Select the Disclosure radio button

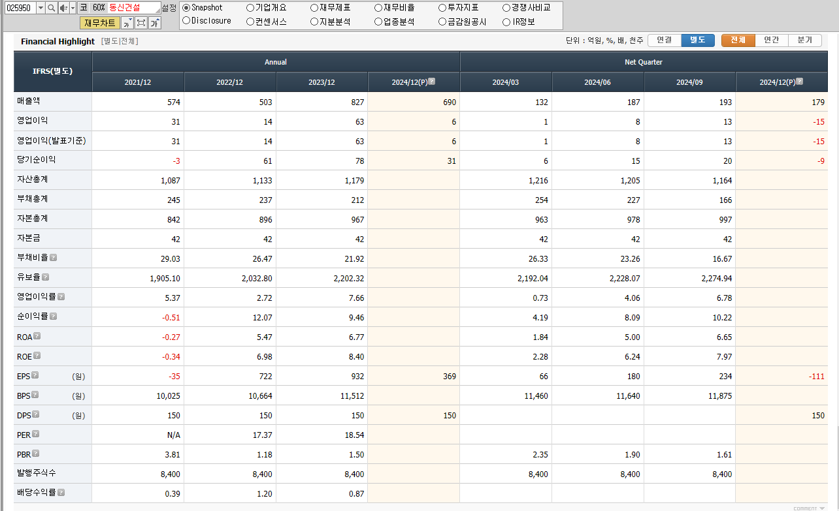[x=186, y=21]
